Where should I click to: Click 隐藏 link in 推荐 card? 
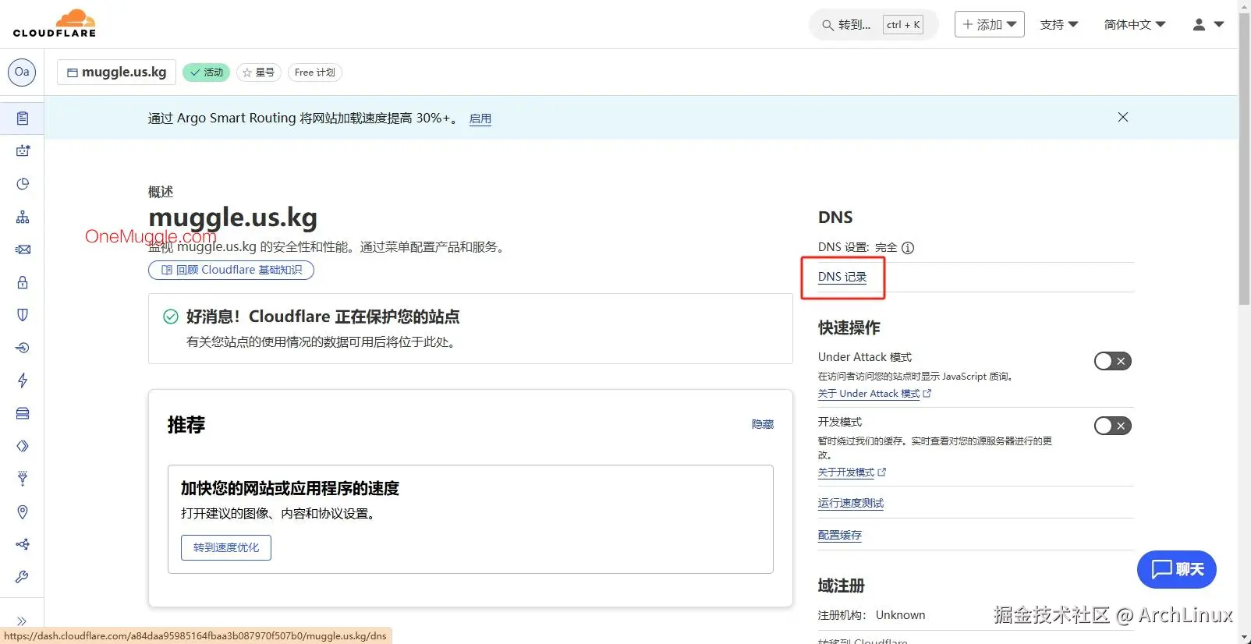(763, 424)
